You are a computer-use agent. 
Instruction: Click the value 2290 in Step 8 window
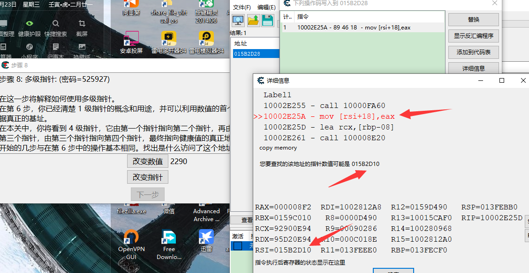coord(179,161)
